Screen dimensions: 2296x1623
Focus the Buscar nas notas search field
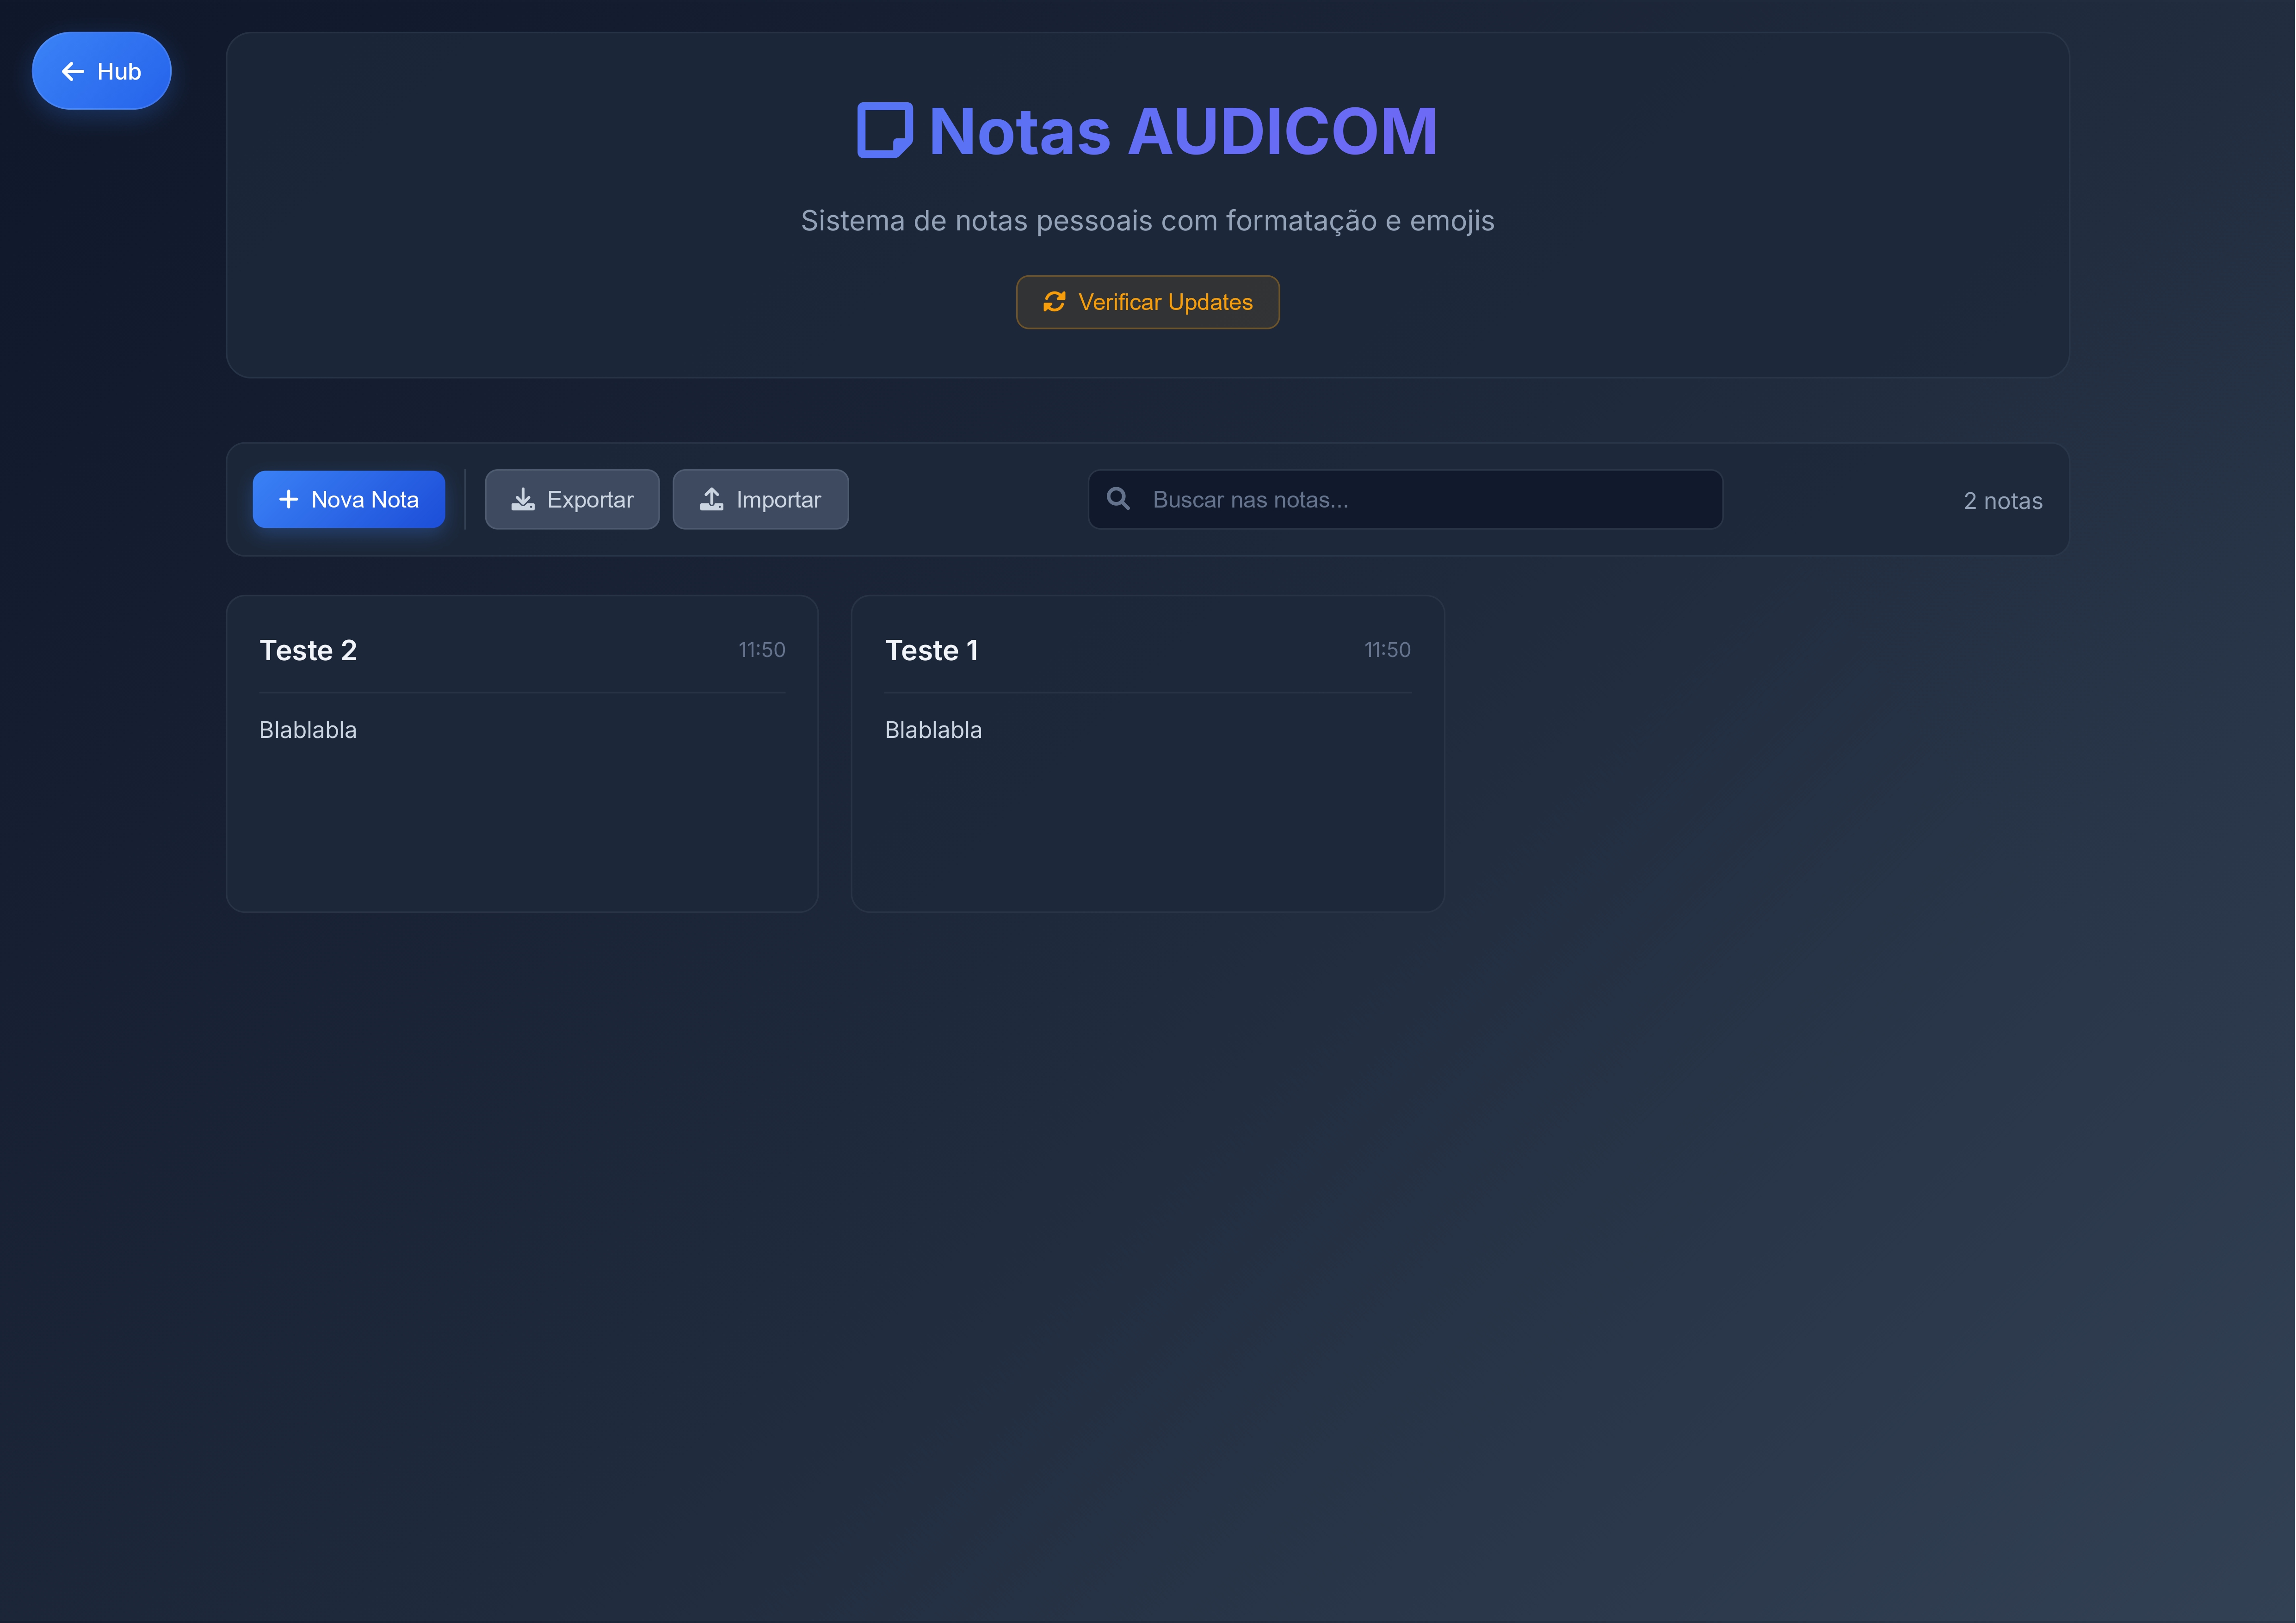tap(1420, 499)
